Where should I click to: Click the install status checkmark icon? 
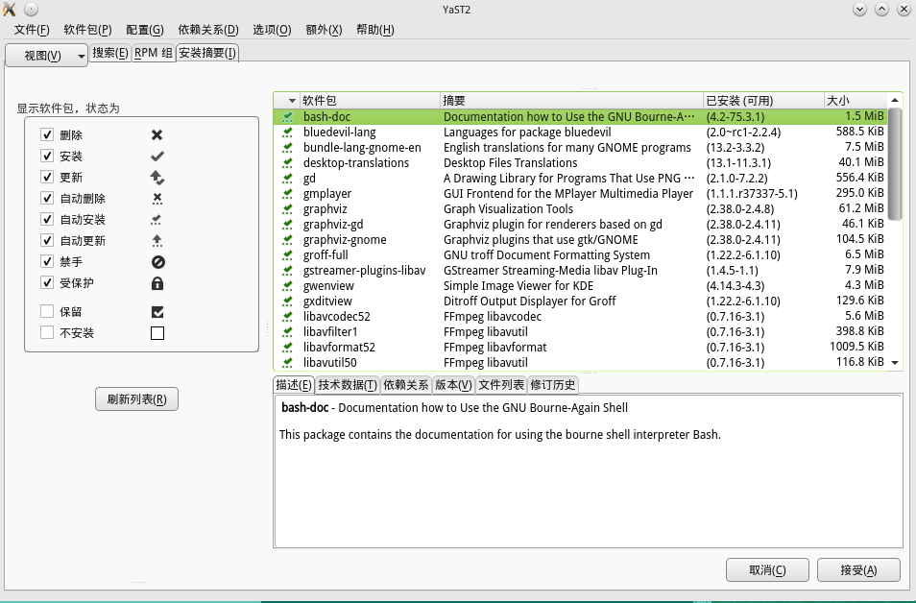157,156
